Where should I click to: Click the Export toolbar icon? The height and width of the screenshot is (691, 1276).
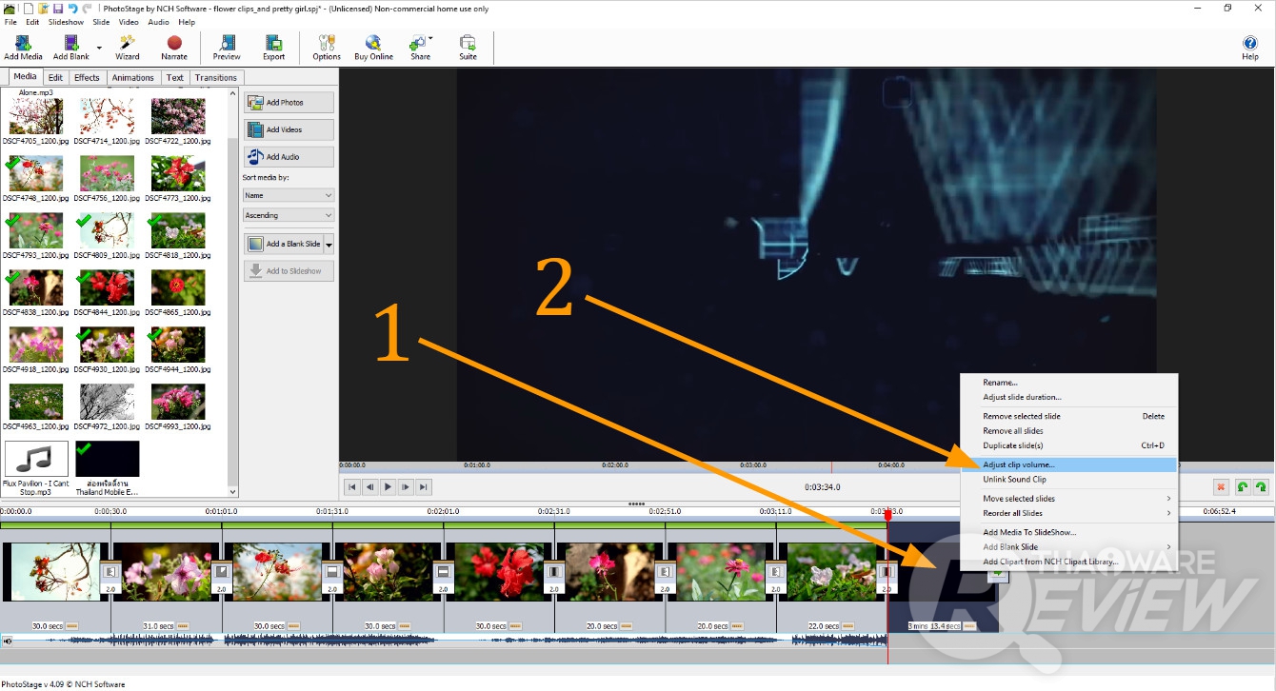[x=273, y=48]
